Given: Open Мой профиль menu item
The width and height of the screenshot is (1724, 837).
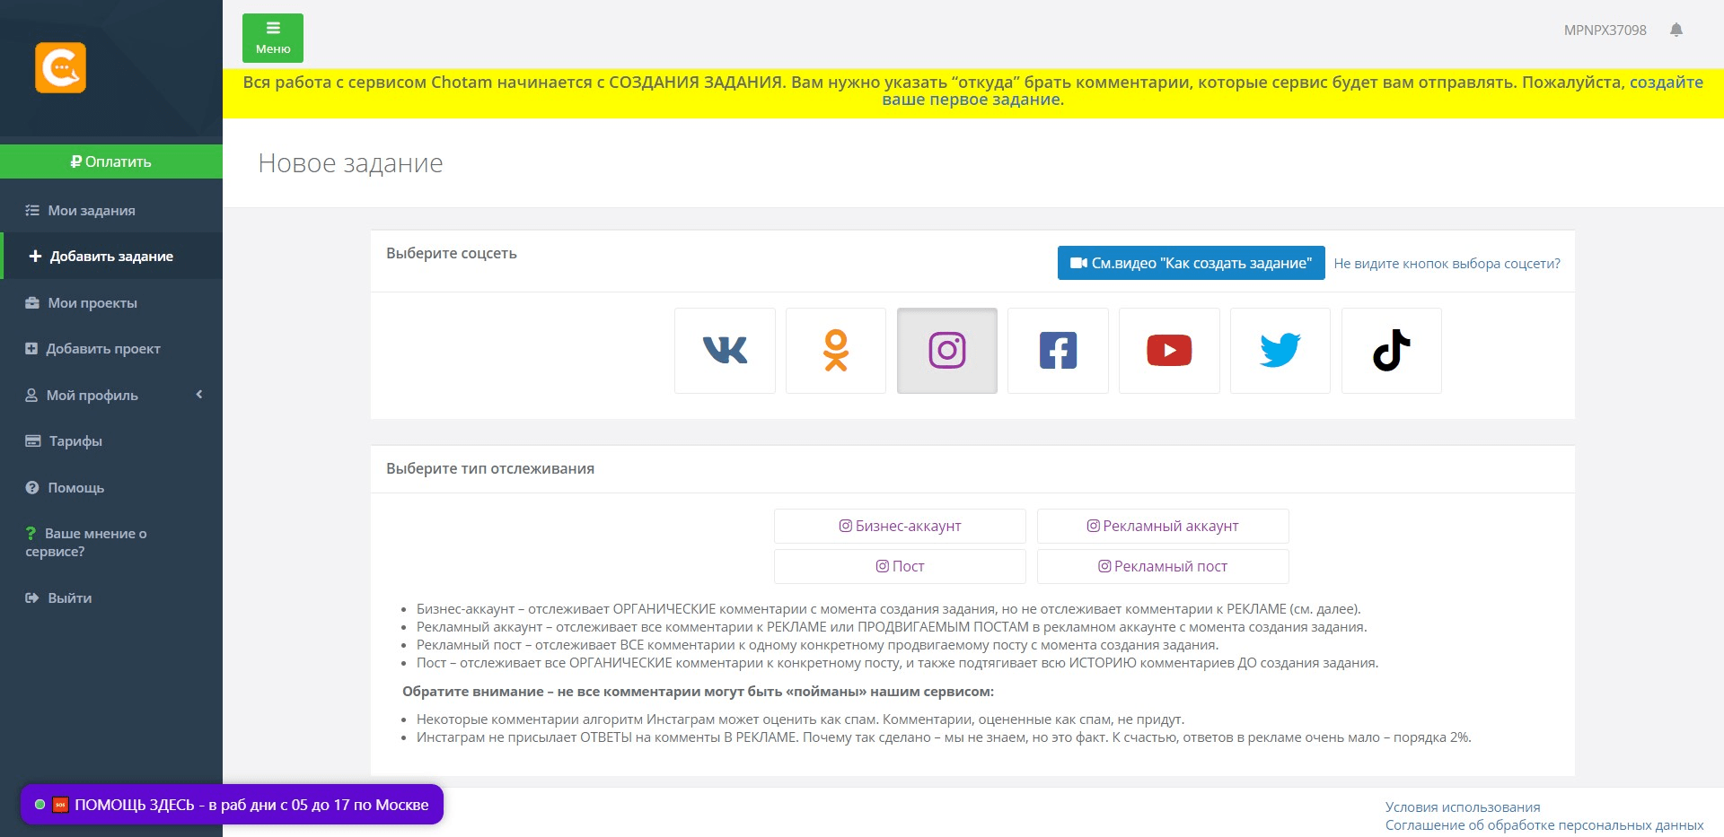Looking at the screenshot, I should click(111, 395).
